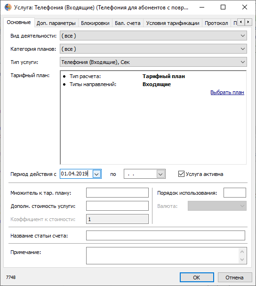This screenshot has width=256, height=286.
Task: Open the Категория планов dropdown
Action: point(243,49)
